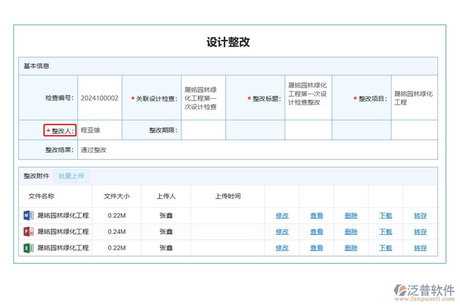Click 转存 on the first attachment row

420,215
